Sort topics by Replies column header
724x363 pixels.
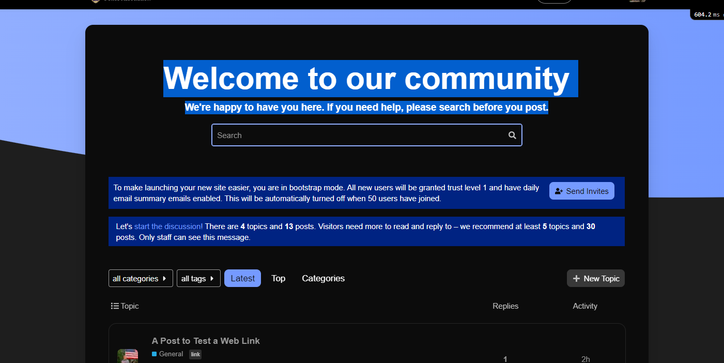(505, 306)
